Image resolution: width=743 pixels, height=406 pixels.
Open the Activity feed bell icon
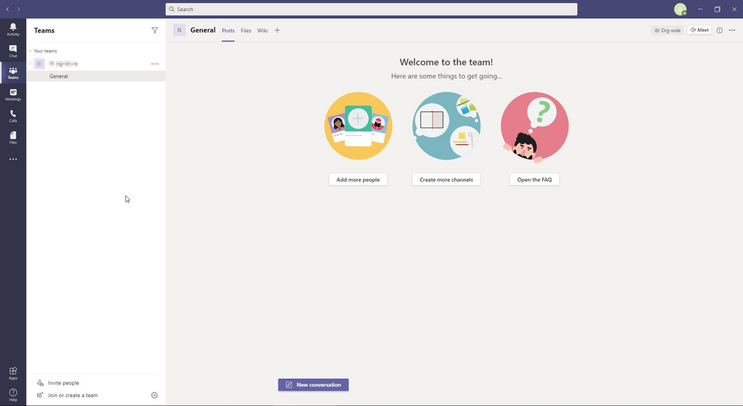coord(13,29)
